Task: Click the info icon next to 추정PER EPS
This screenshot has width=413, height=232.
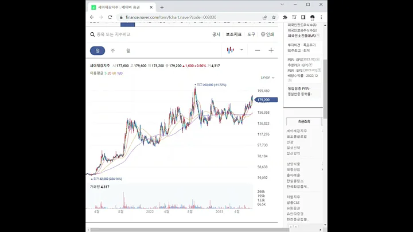Action: (311, 65)
